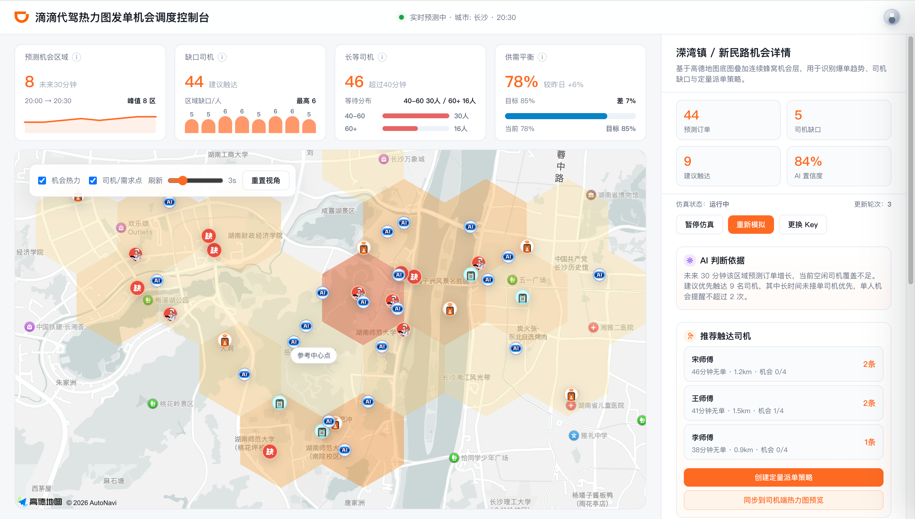This screenshot has height=519, width=915.
Task: Click 缺 marker above 梅溪湖公园
Action: click(137, 288)
